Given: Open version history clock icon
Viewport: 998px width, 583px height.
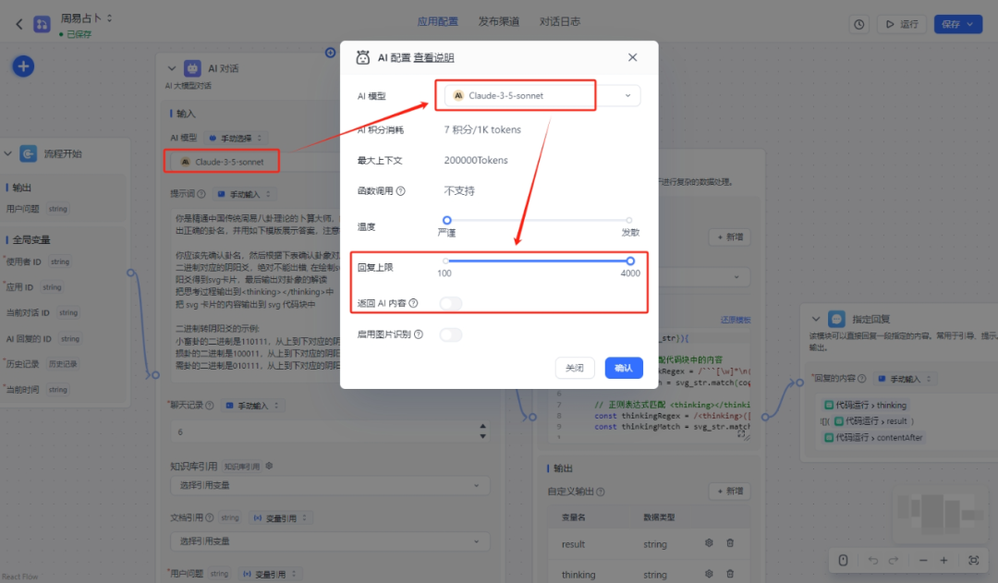Looking at the screenshot, I should click(x=859, y=24).
